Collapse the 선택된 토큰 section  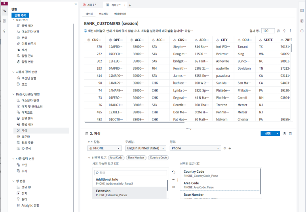point(89,158)
